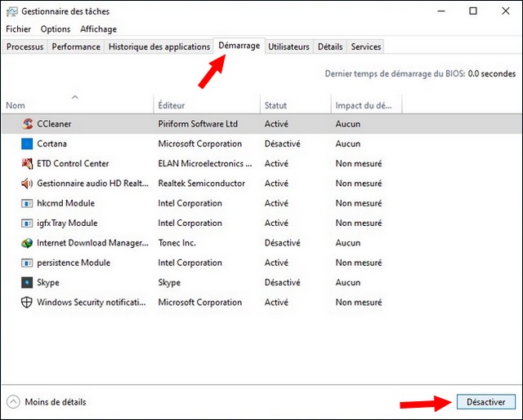523x420 pixels.
Task: Close the Gestionnaire des tâches window
Action: [x=506, y=11]
